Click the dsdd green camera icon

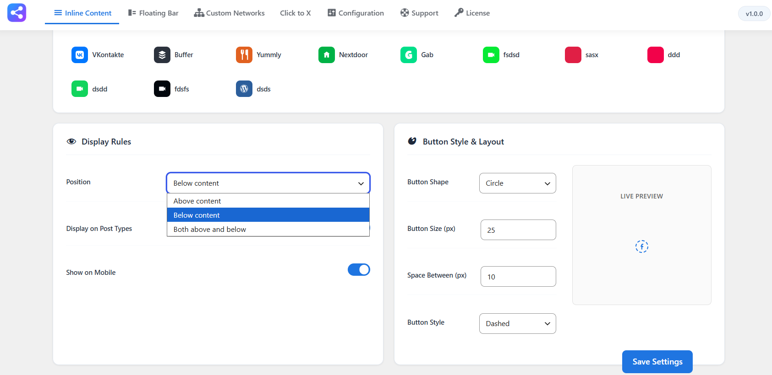(x=80, y=89)
